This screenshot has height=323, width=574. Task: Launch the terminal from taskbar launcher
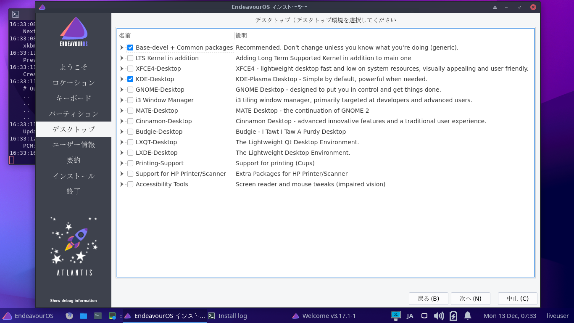[x=98, y=316]
